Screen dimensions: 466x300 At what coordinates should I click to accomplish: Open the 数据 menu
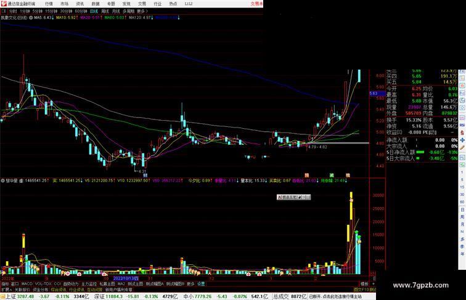click(96, 4)
